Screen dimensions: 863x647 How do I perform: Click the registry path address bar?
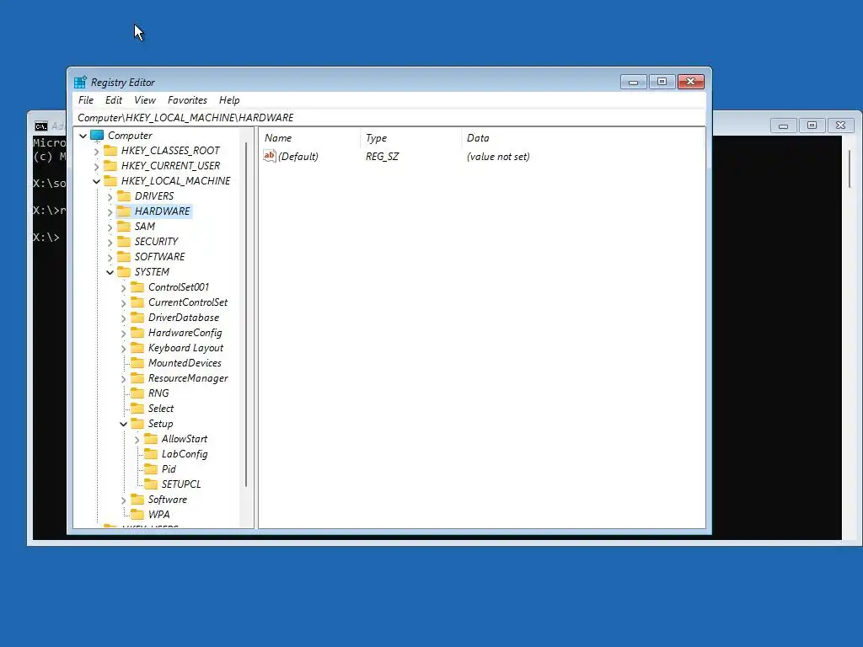coord(389,118)
